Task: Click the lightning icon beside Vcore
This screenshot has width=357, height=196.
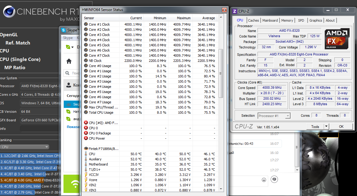Action: [86, 180]
